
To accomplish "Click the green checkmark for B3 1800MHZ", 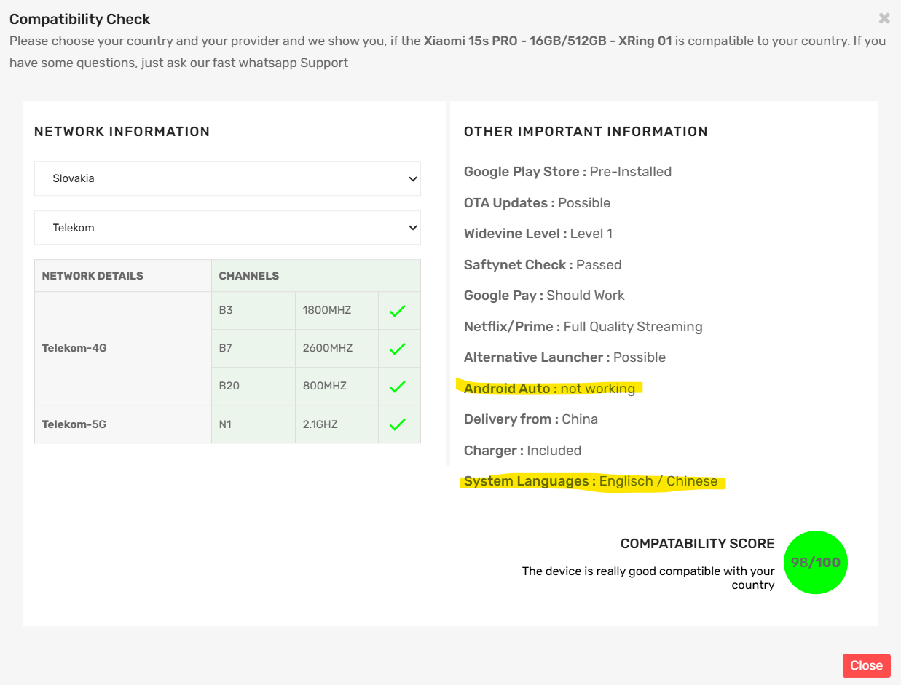I will point(397,311).
